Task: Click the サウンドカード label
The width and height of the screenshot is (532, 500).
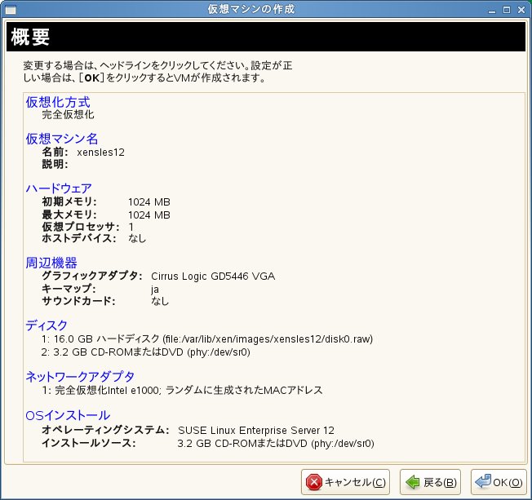Action: click(78, 301)
